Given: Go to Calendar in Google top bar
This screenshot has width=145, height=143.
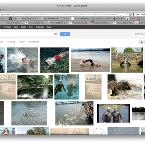Looking at the screenshot, I should (x=40, y=27).
